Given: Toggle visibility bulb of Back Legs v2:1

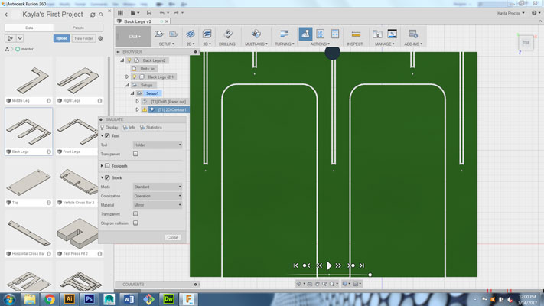Looking at the screenshot, I should tap(135, 76).
